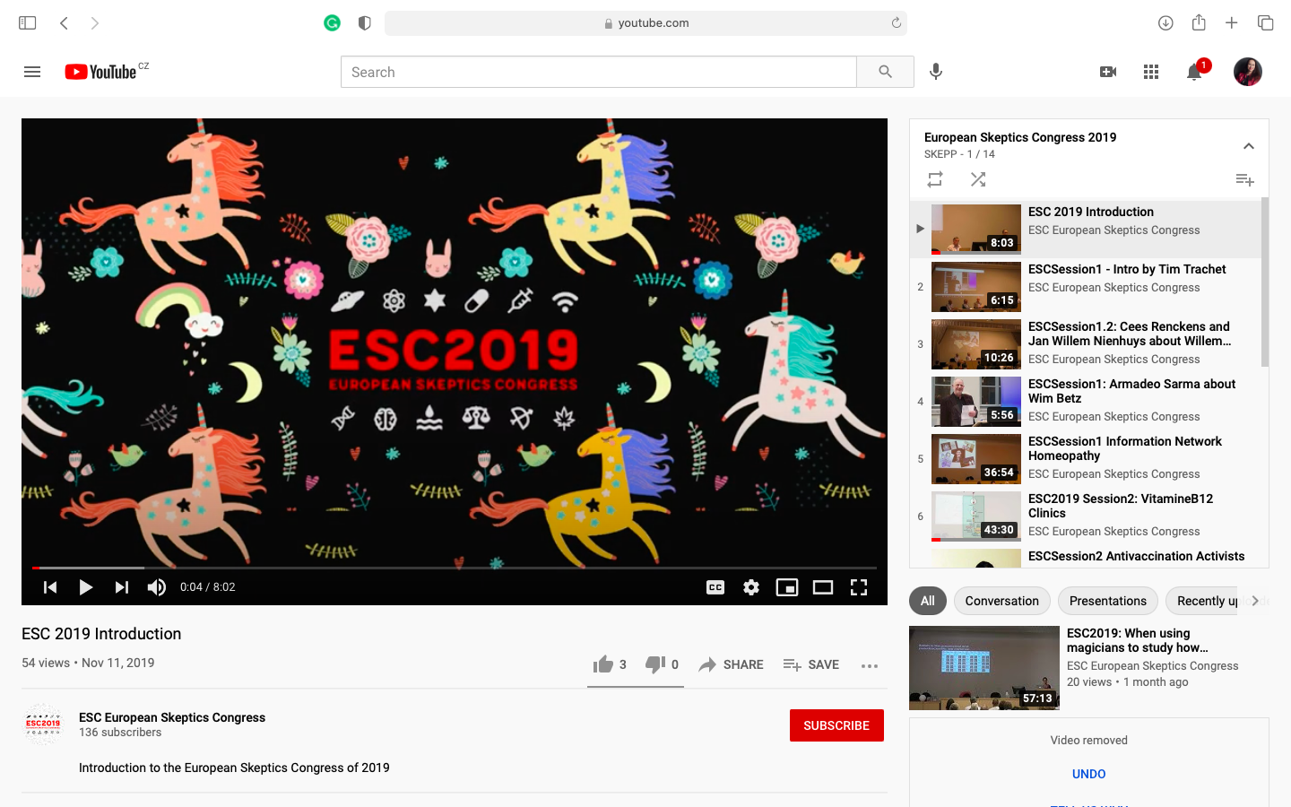
Task: Save playlist with add icon
Action: (1244, 179)
